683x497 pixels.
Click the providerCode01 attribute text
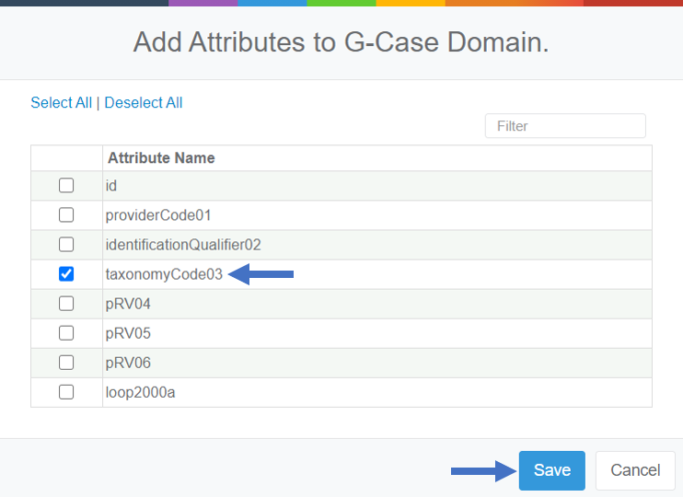coord(158,215)
